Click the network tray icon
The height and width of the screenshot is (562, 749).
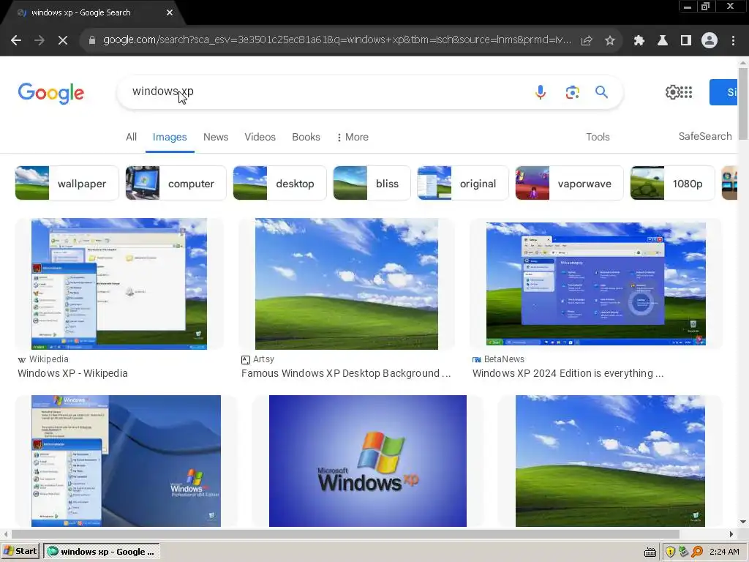684,552
